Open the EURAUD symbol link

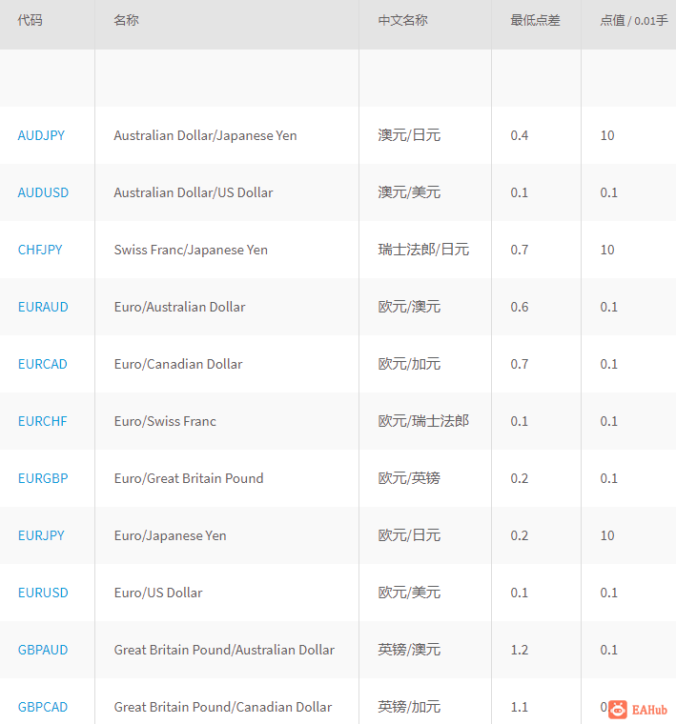tap(43, 307)
